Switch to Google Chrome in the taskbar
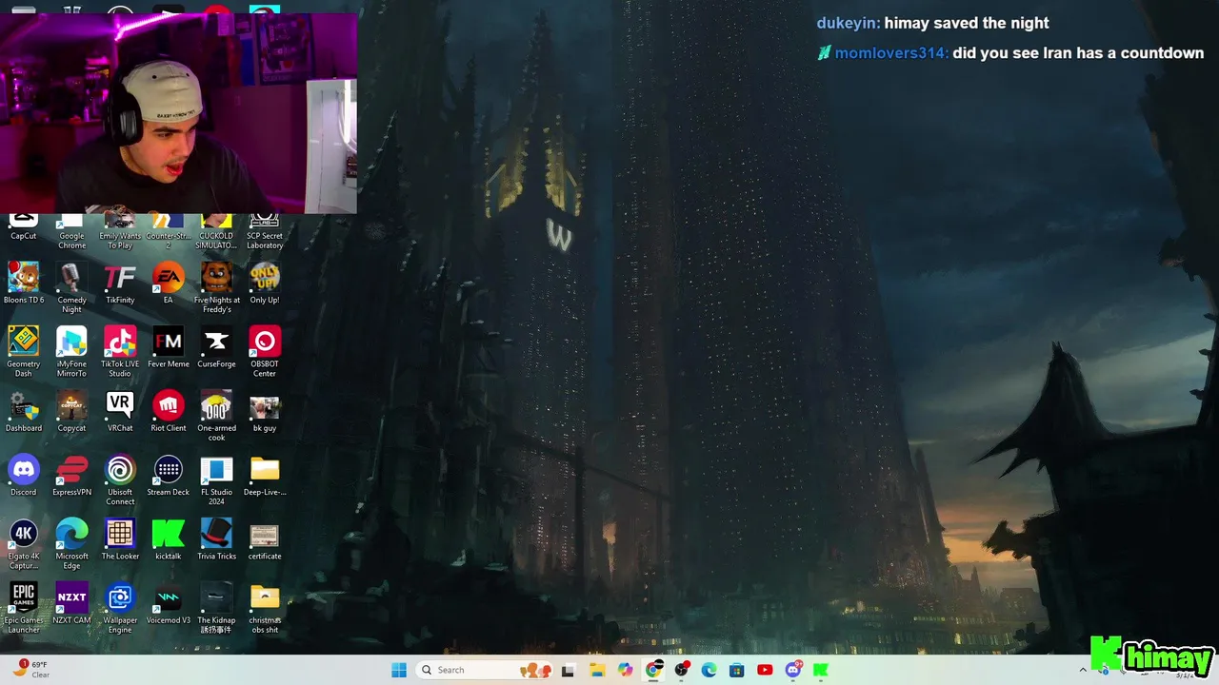Screen dimensions: 1219x685 coord(653,670)
